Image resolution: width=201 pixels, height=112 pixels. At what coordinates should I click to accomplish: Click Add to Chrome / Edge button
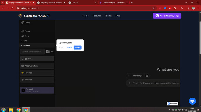click(x=167, y=16)
